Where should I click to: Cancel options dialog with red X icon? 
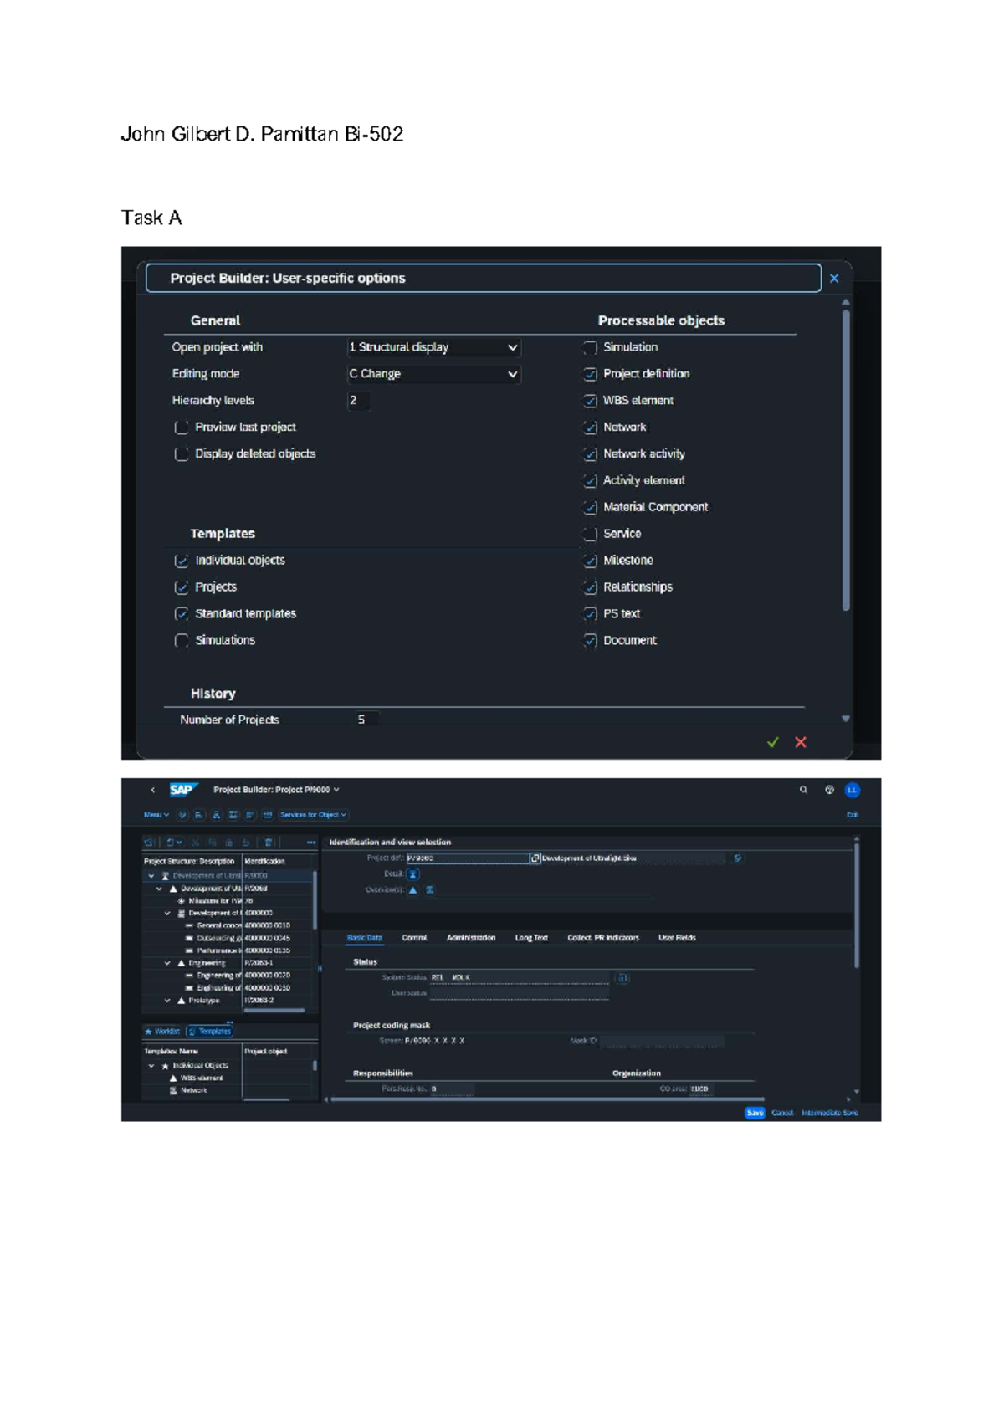(x=801, y=742)
